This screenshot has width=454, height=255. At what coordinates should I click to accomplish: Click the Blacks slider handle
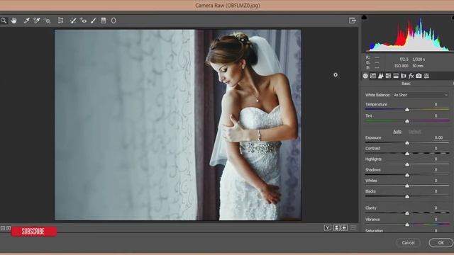click(407, 196)
